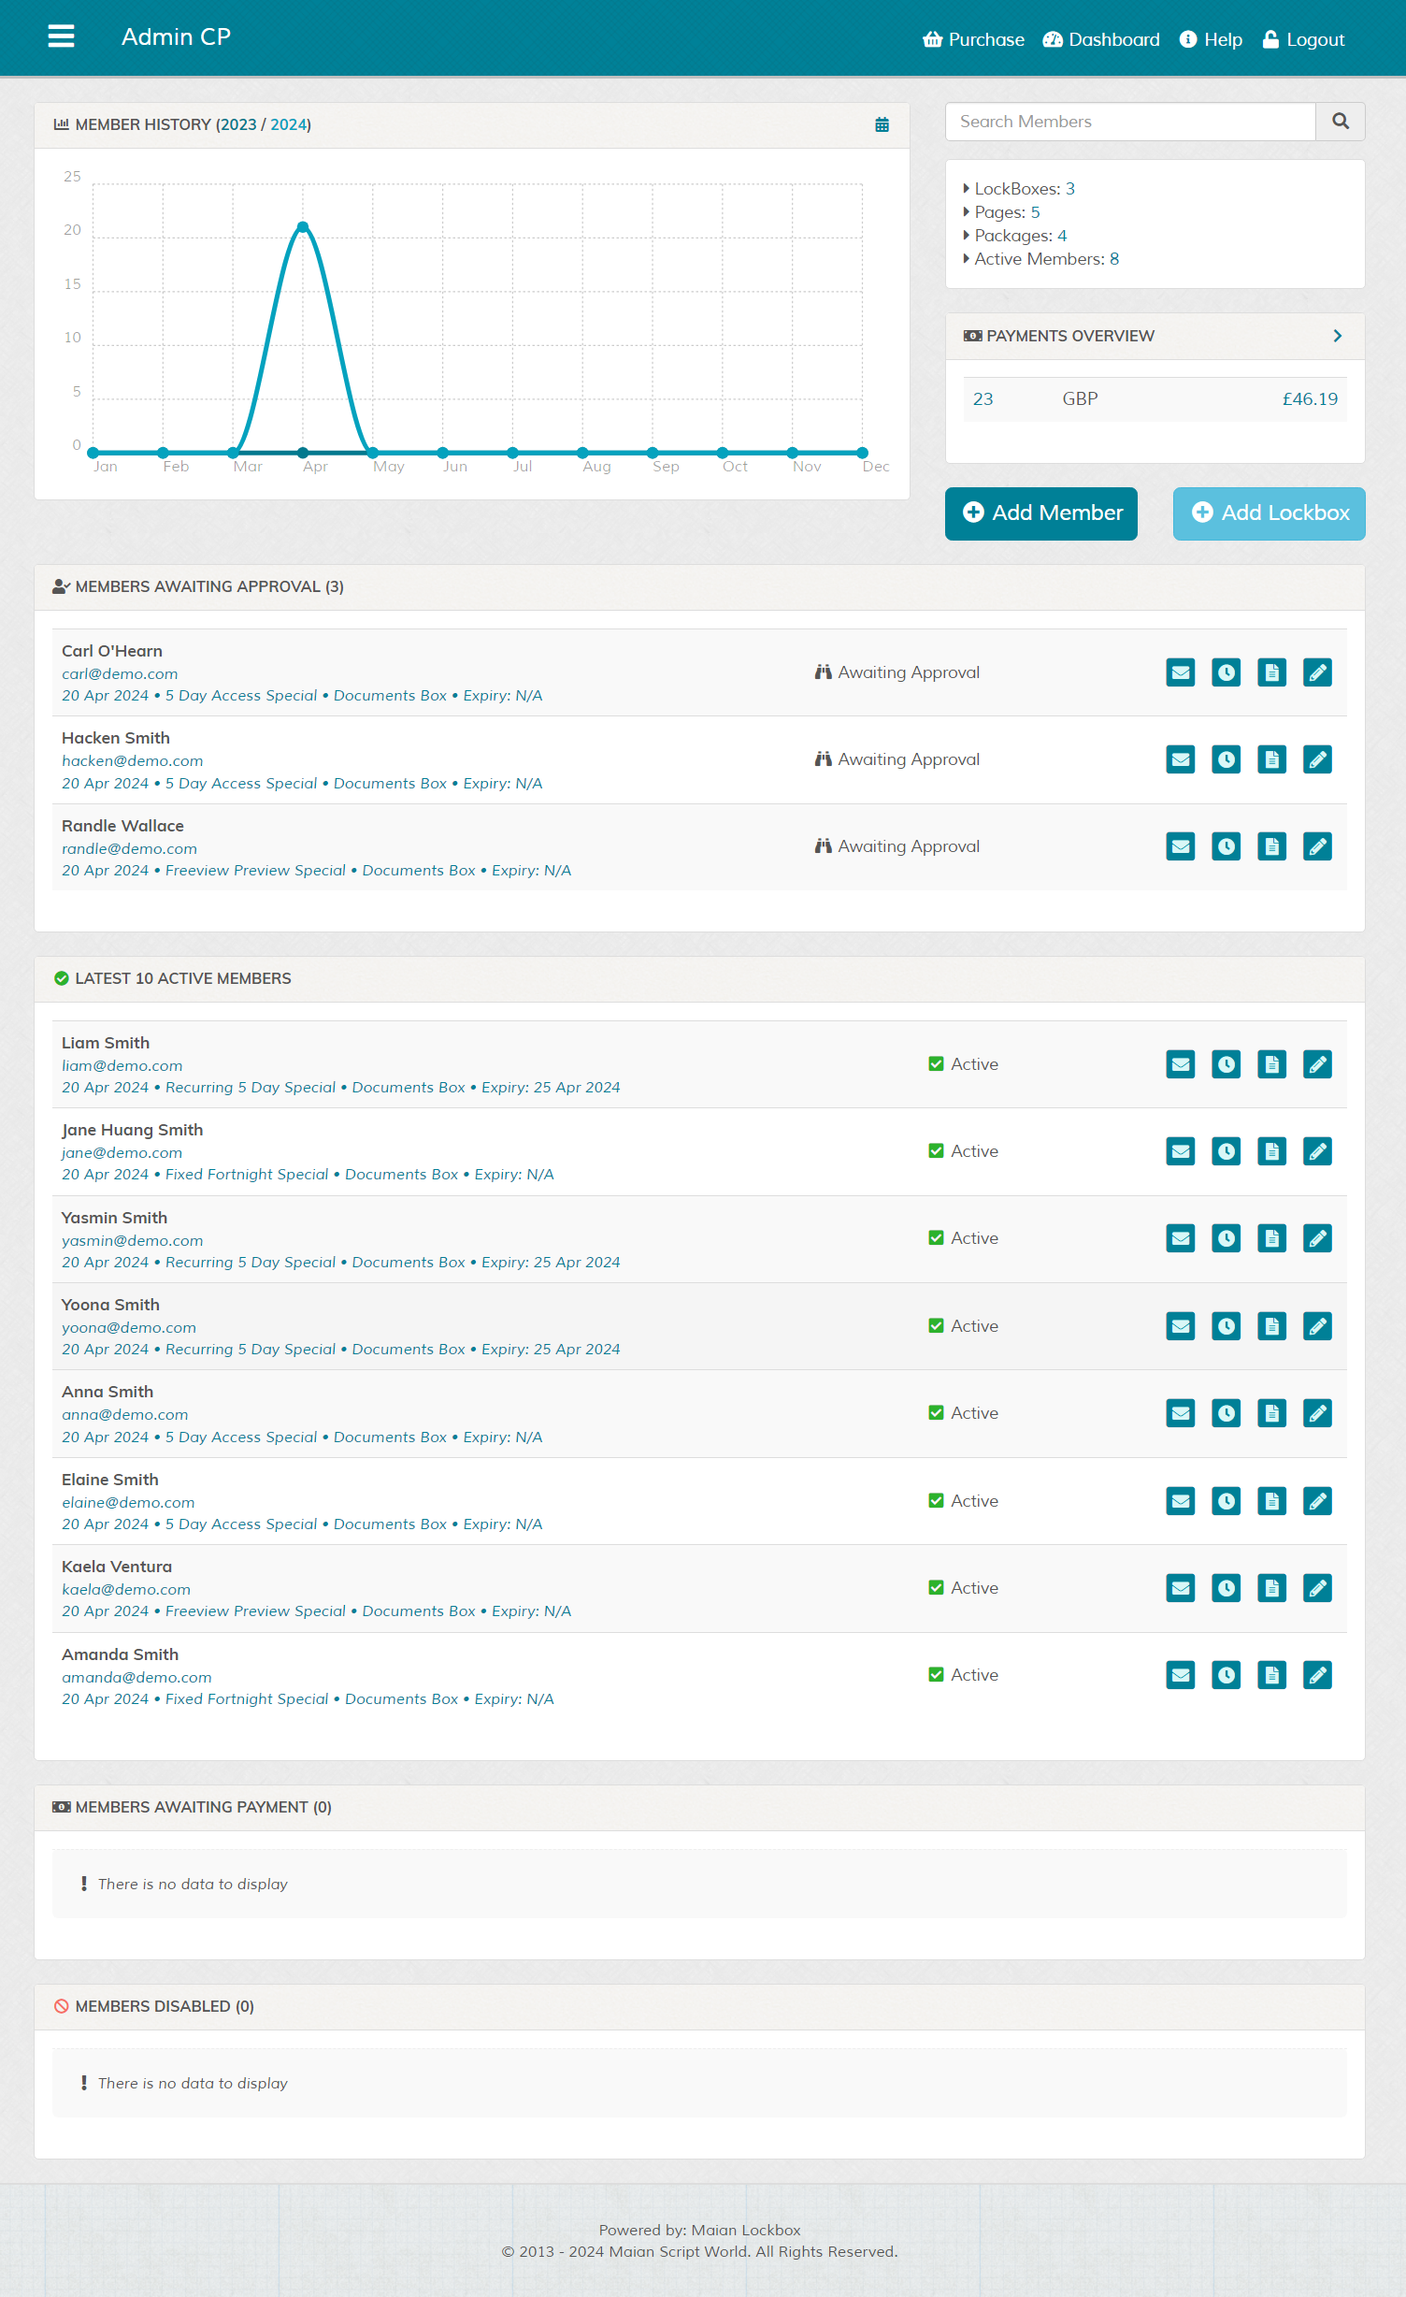Viewport: 1406px width, 2297px height.
Task: Expand Payments Overview chevron arrow
Action: 1337,336
